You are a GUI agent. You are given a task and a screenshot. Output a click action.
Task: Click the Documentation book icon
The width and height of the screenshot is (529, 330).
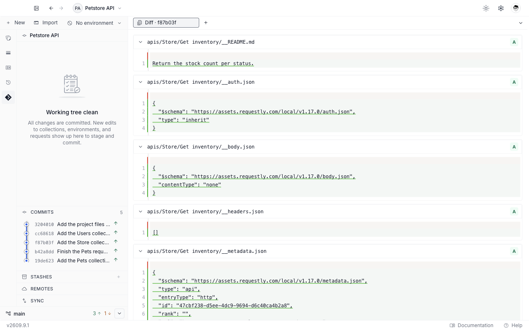[452, 325]
